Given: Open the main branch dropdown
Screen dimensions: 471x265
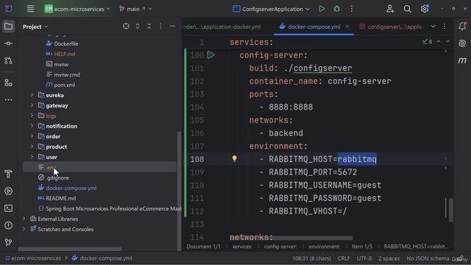Looking at the screenshot, I should [x=135, y=9].
